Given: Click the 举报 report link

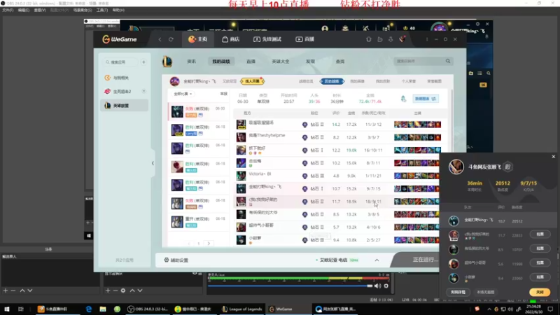Looking at the screenshot, I should coord(223,94).
